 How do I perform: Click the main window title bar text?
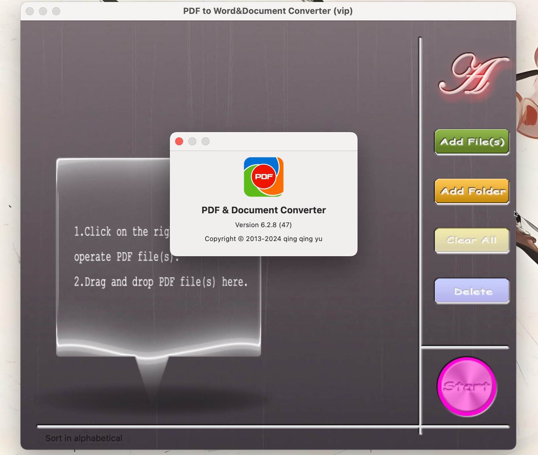point(268,11)
